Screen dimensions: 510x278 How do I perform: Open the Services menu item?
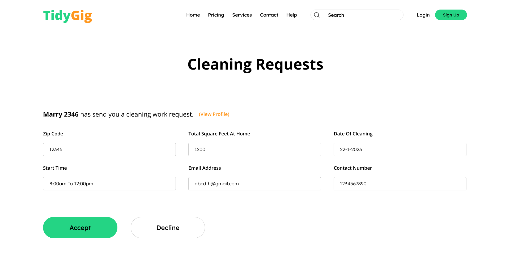coord(242,15)
